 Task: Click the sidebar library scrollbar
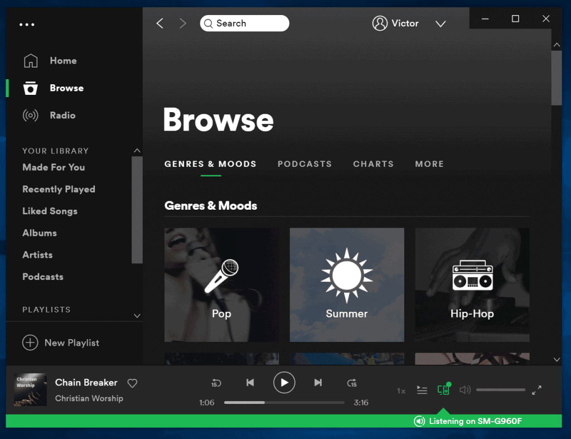[x=137, y=210]
